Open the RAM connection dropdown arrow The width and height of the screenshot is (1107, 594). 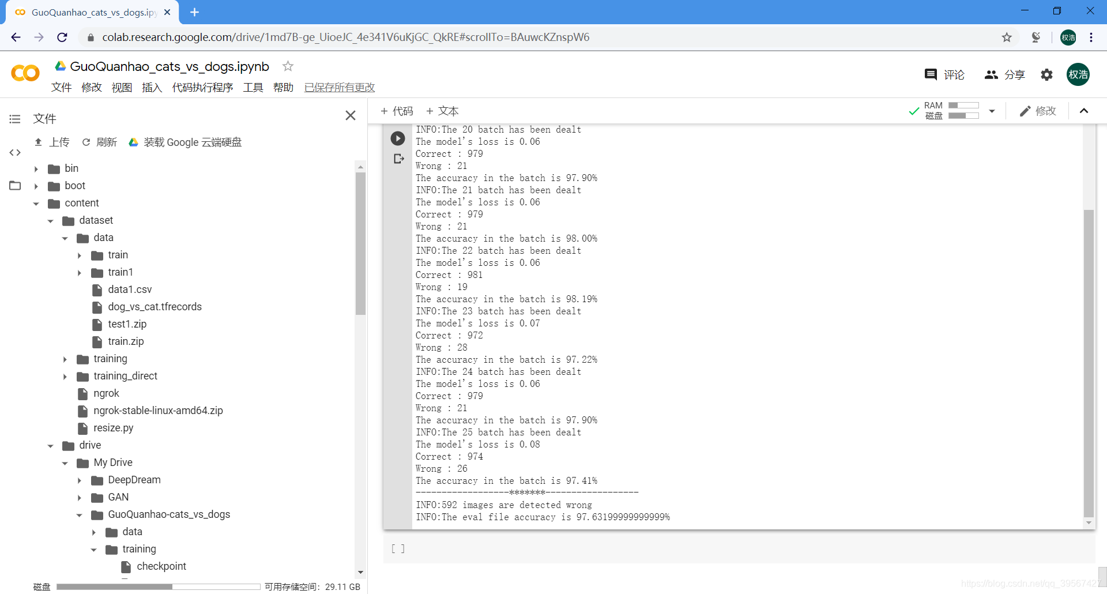coord(992,111)
